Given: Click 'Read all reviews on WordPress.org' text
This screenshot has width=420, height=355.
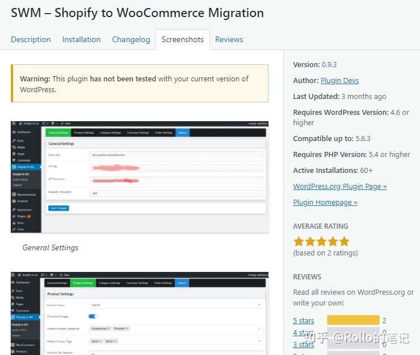Looking at the screenshot, I should coord(349,292).
